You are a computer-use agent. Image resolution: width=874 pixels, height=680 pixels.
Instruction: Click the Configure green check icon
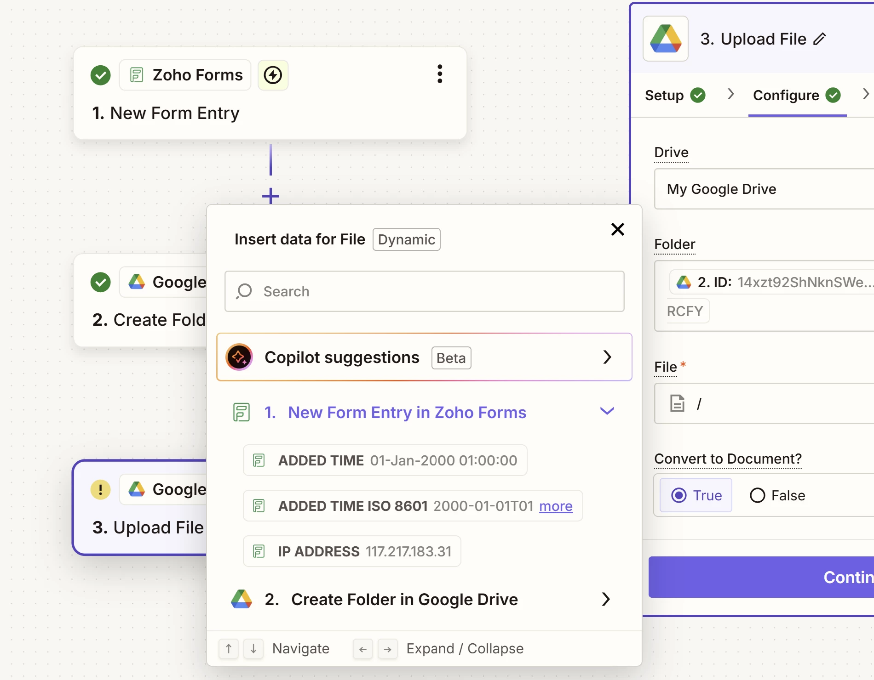coord(833,95)
